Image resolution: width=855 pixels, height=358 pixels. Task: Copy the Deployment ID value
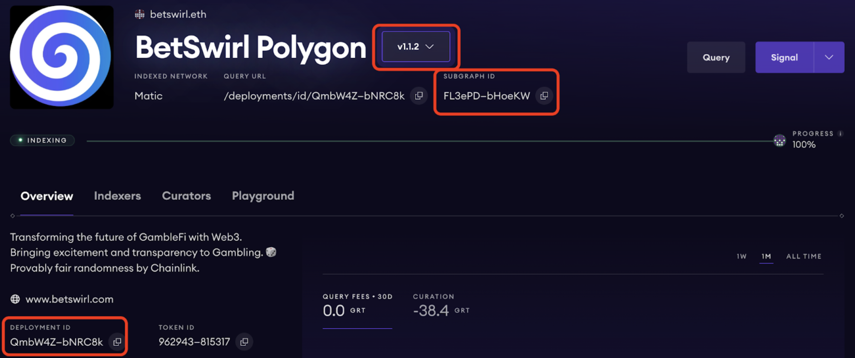pyautogui.click(x=117, y=342)
